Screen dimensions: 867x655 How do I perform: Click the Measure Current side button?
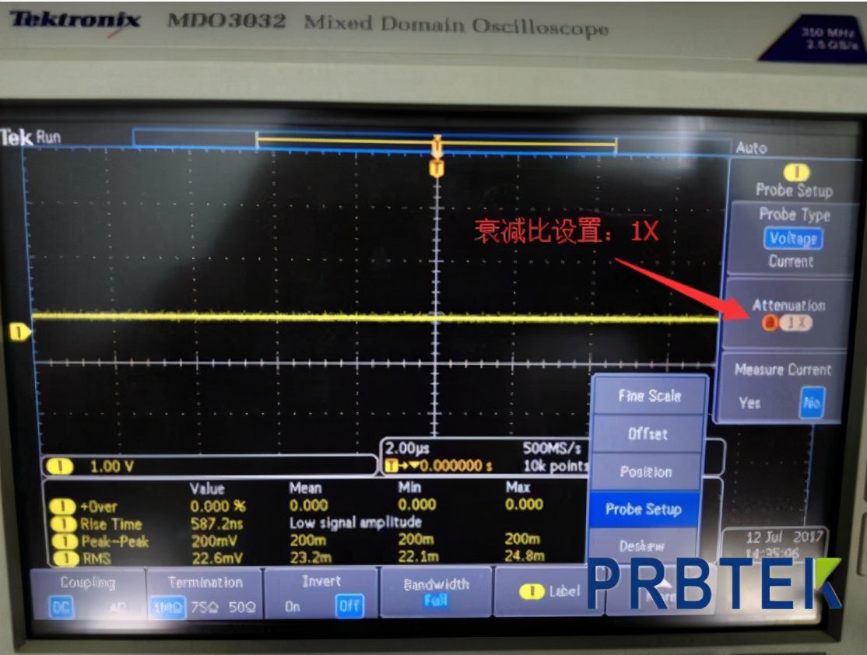click(780, 387)
